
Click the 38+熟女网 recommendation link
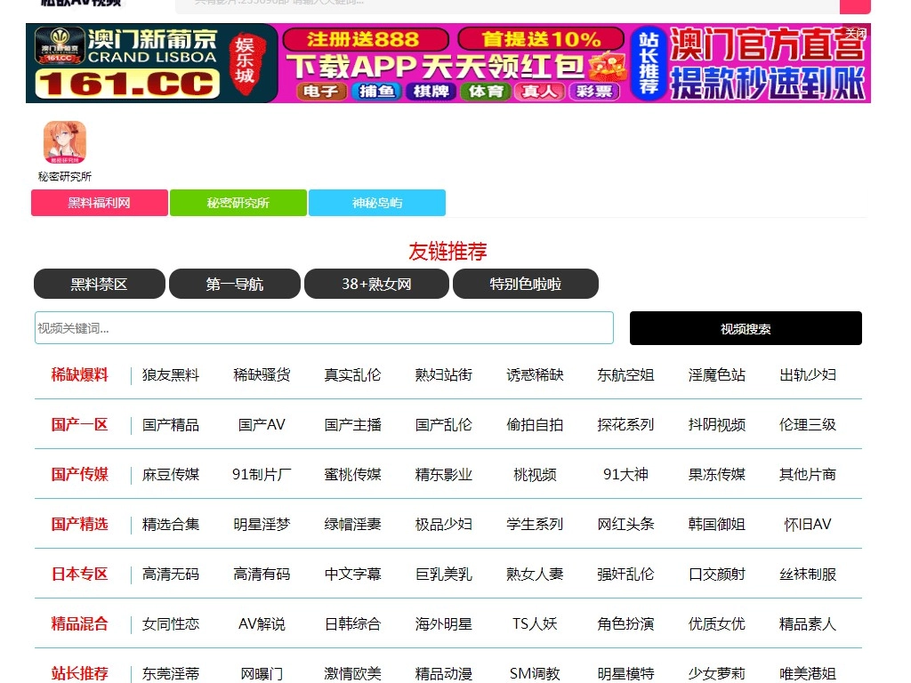376,283
